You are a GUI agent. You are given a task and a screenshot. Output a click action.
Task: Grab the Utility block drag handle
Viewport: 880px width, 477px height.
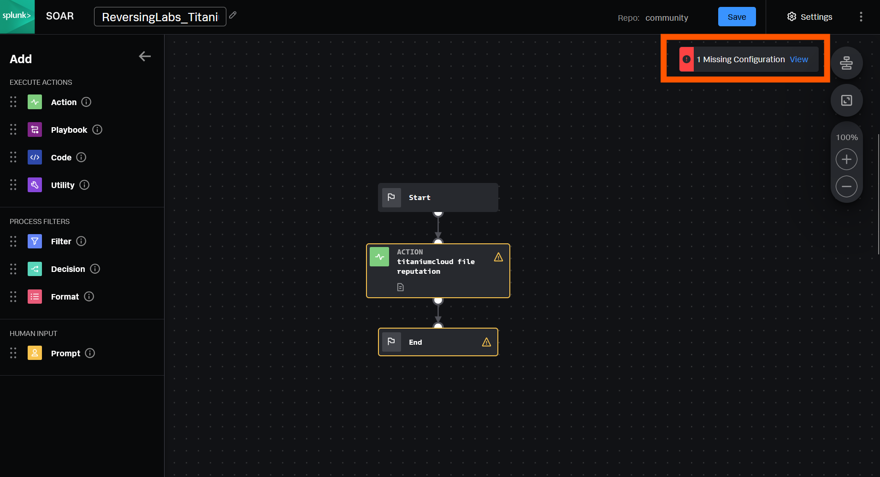click(13, 185)
